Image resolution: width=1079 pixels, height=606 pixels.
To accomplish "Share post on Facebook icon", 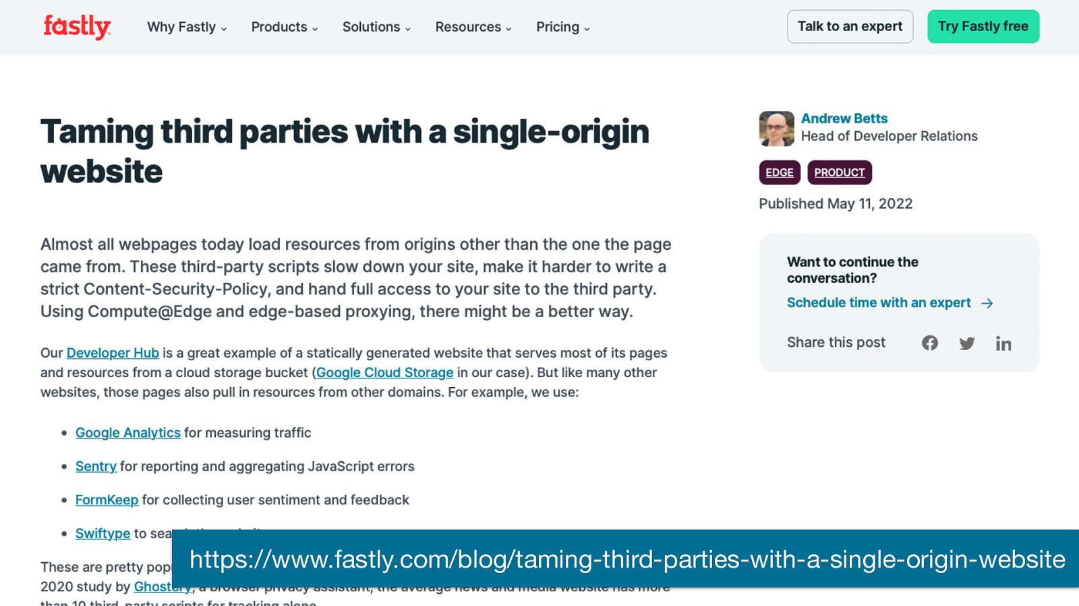I will (x=930, y=343).
